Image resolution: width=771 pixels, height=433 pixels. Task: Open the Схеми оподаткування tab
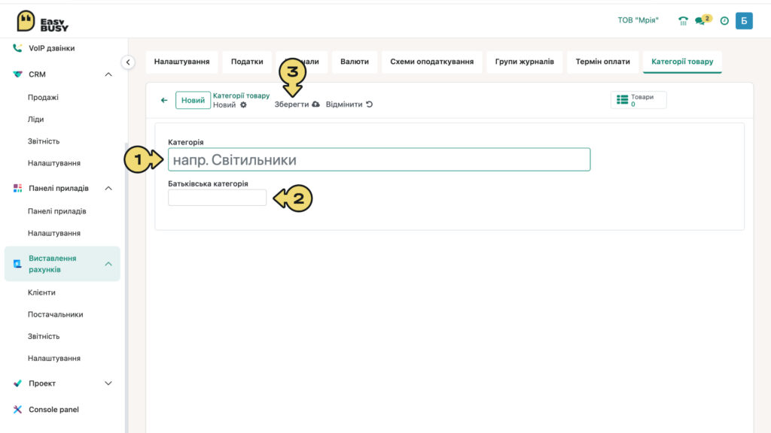pyautogui.click(x=431, y=62)
